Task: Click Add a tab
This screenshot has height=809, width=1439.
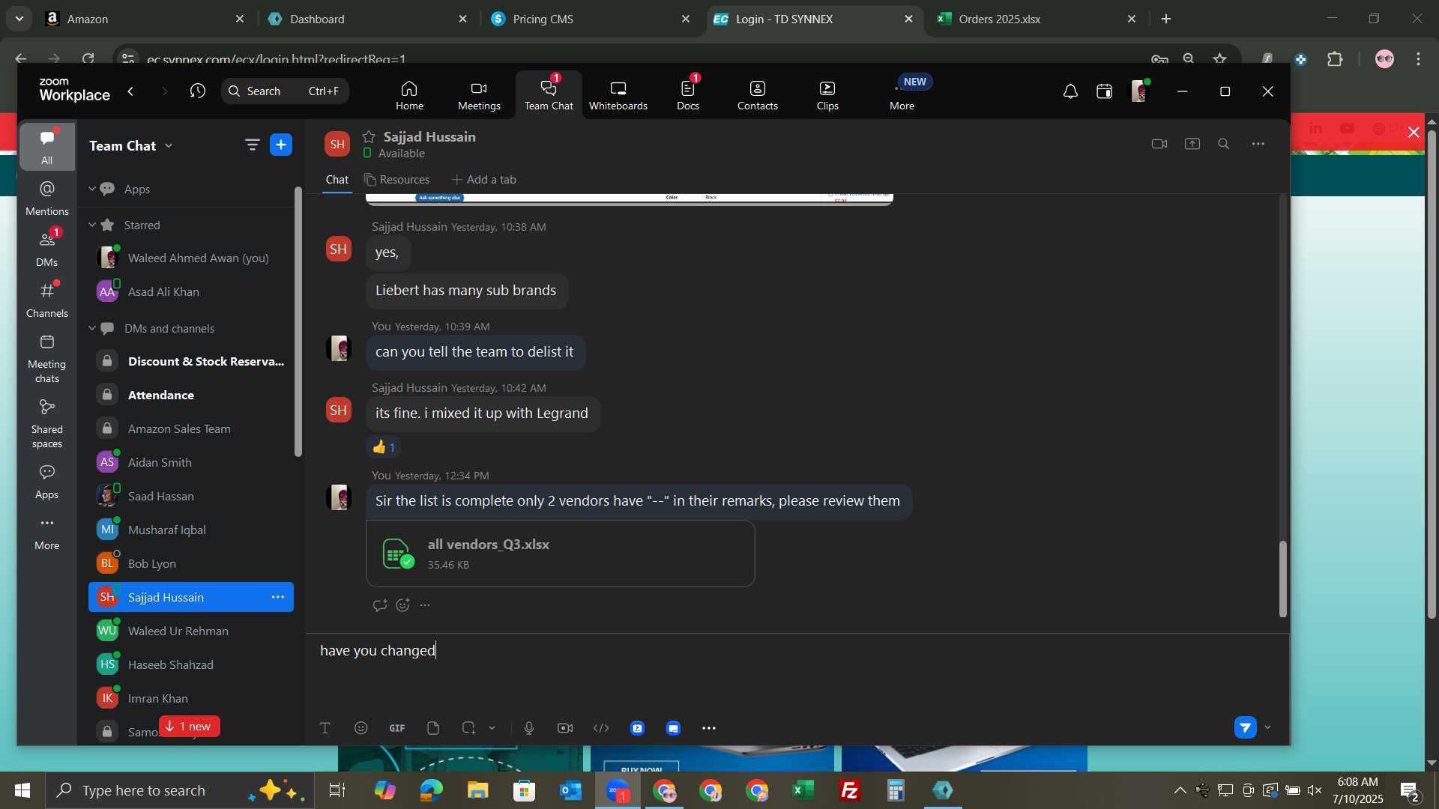Action: [x=483, y=180]
